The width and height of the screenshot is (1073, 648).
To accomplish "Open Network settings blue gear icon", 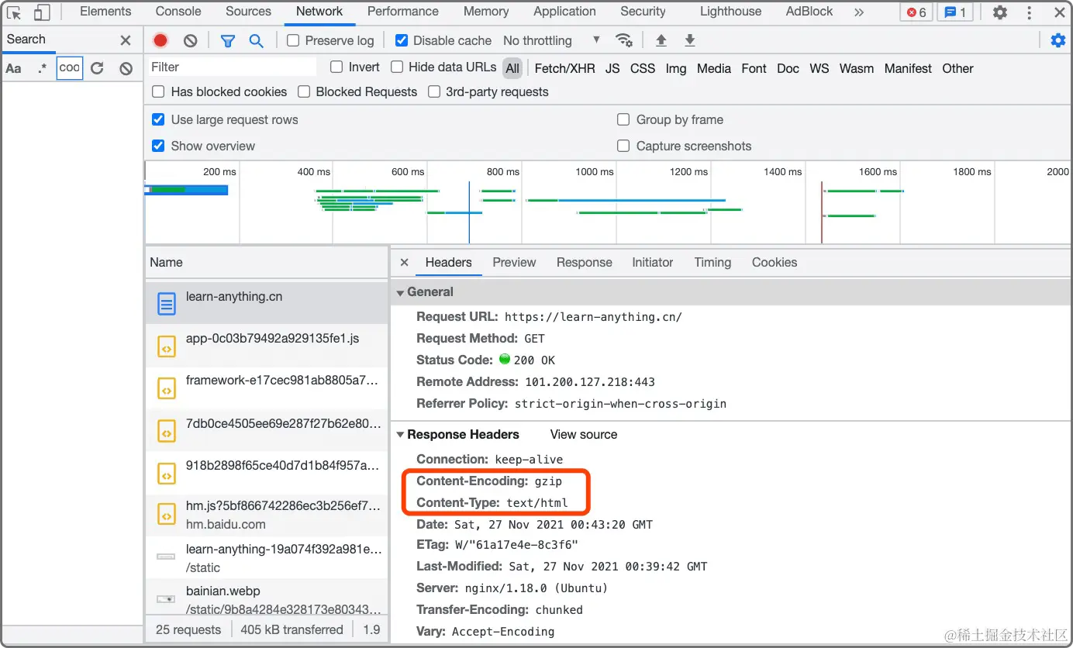I will (1057, 40).
